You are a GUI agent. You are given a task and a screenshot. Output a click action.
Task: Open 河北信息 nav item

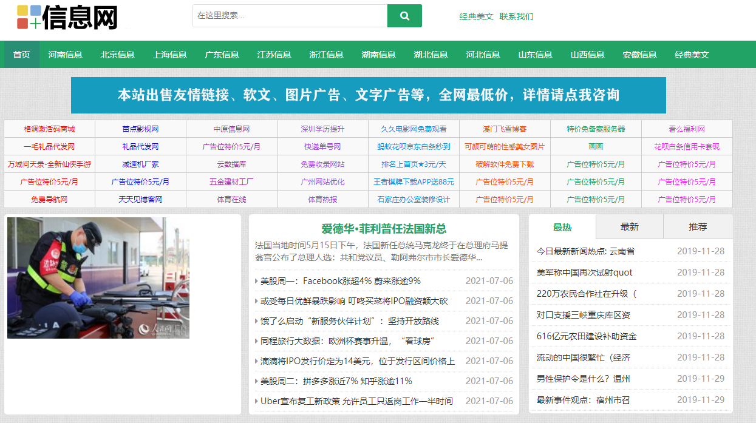coord(483,55)
